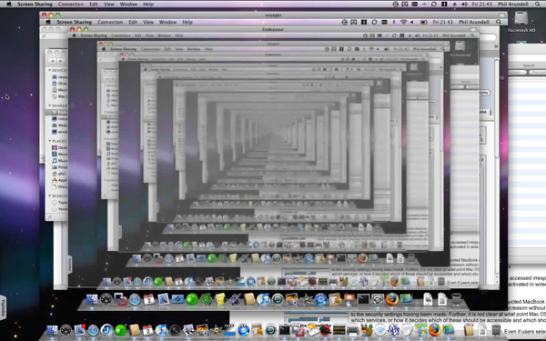
Task: Click the voyager window title bar
Action: point(273,15)
